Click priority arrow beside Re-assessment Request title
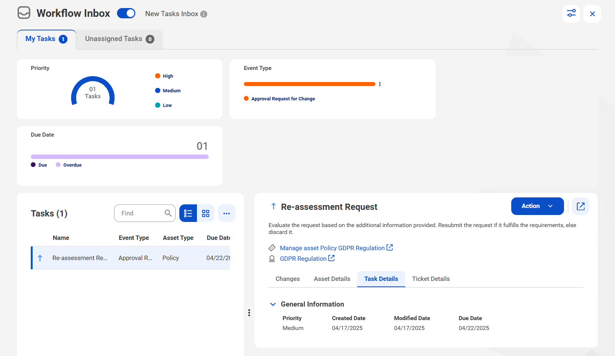Image resolution: width=615 pixels, height=356 pixels. tap(273, 206)
